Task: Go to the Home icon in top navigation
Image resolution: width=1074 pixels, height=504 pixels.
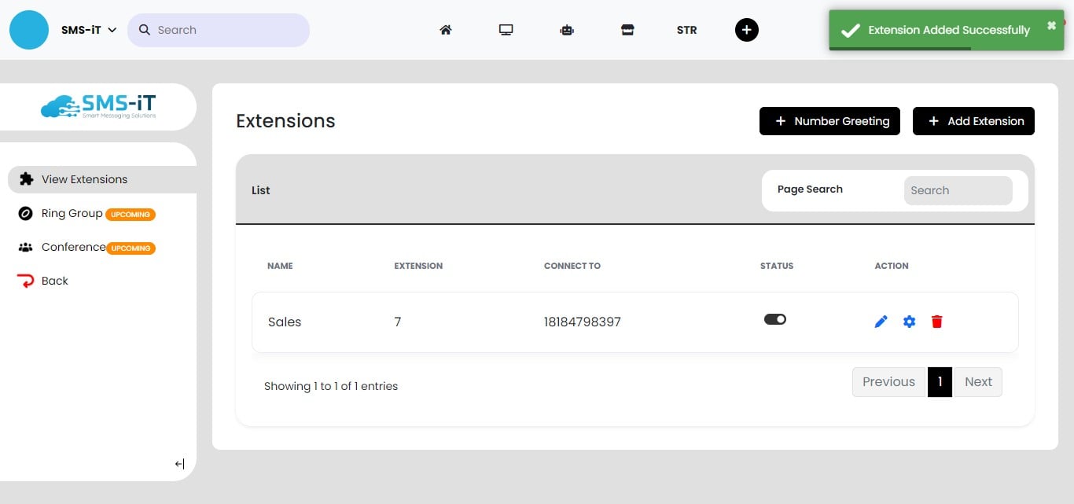Action: coord(446,30)
